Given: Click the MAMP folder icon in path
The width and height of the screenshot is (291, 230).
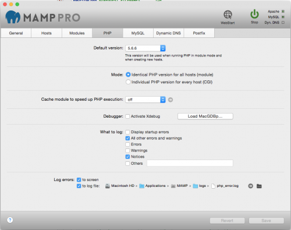Looking at the screenshot, I should coord(173,186).
